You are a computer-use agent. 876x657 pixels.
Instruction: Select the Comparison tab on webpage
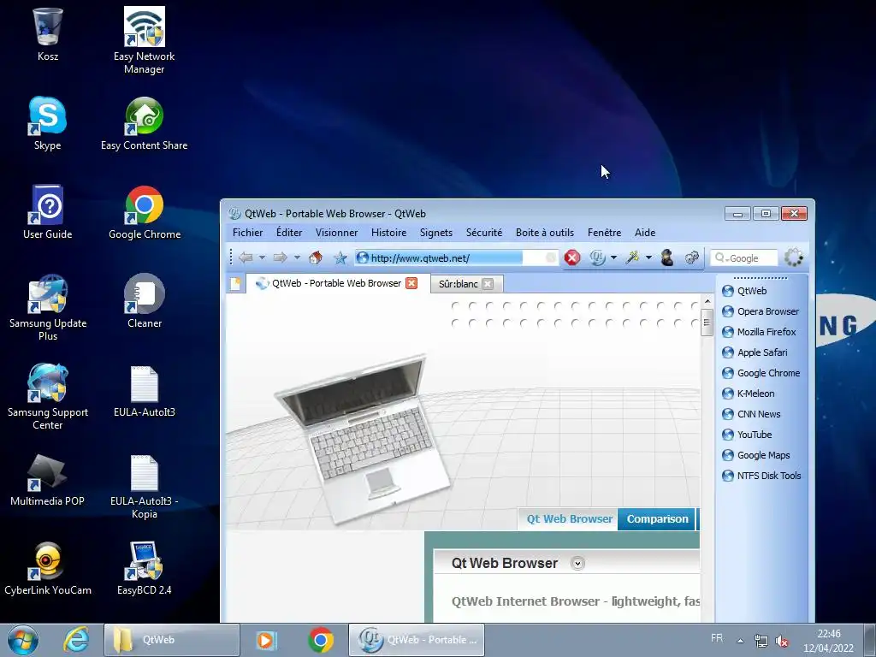point(657,519)
